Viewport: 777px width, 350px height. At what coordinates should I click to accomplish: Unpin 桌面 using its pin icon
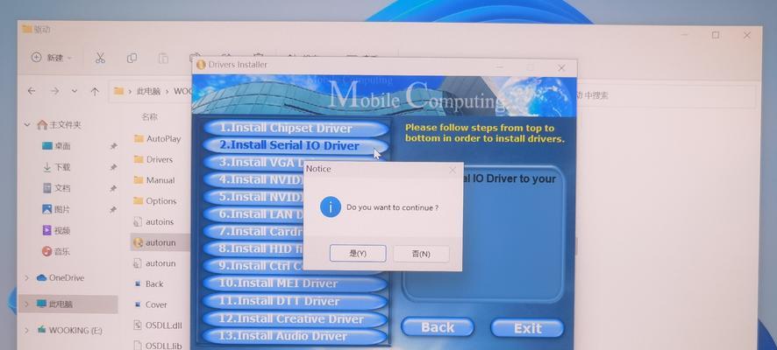pyautogui.click(x=113, y=146)
